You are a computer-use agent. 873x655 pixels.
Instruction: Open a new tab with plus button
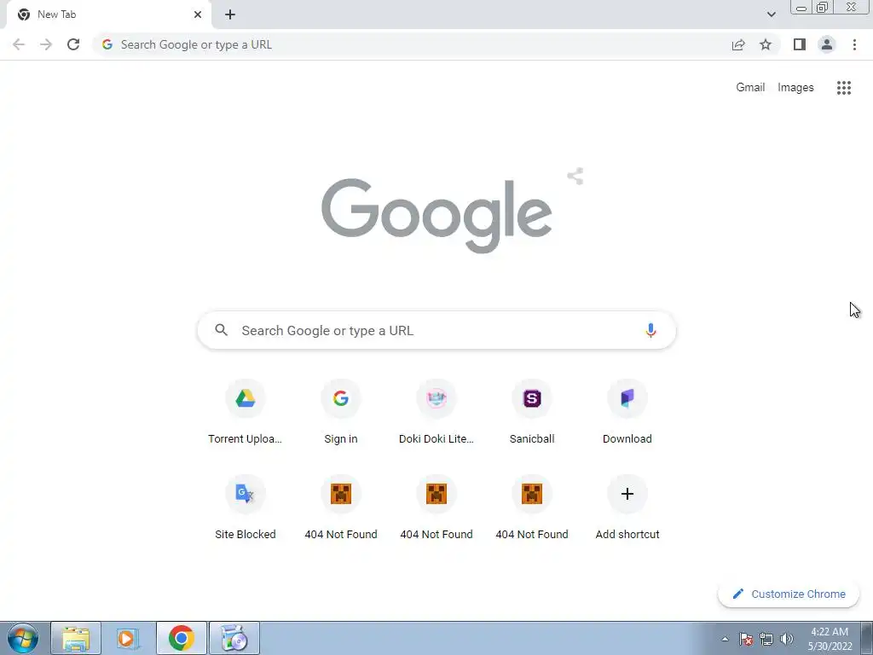pyautogui.click(x=230, y=14)
